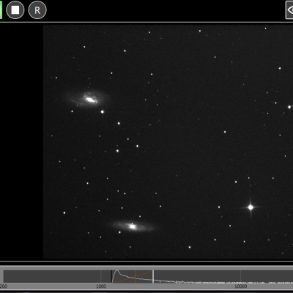Click the galaxy sky image preview
This screenshot has width=293, height=293.
[168, 142]
